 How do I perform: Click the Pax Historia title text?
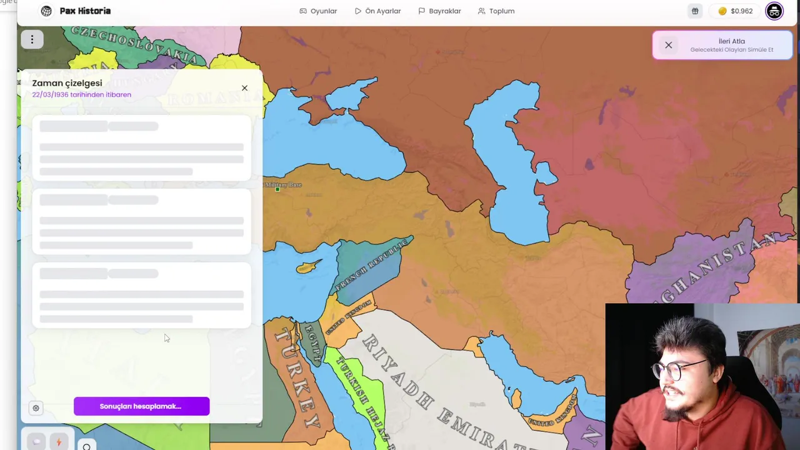tap(85, 11)
